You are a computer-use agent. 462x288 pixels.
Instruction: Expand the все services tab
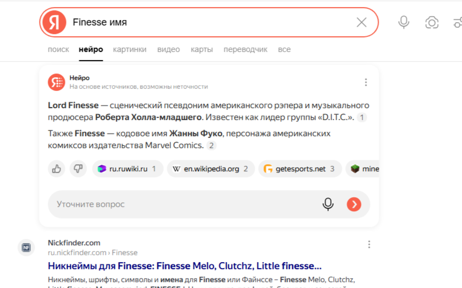(x=284, y=49)
